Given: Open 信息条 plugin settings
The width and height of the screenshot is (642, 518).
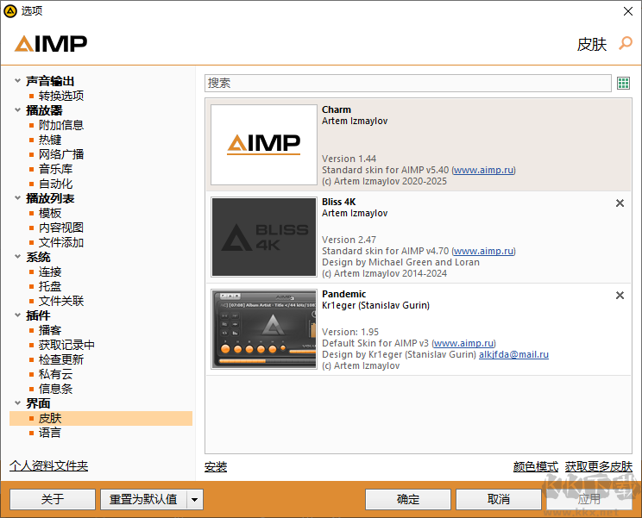Looking at the screenshot, I should click(x=56, y=390).
